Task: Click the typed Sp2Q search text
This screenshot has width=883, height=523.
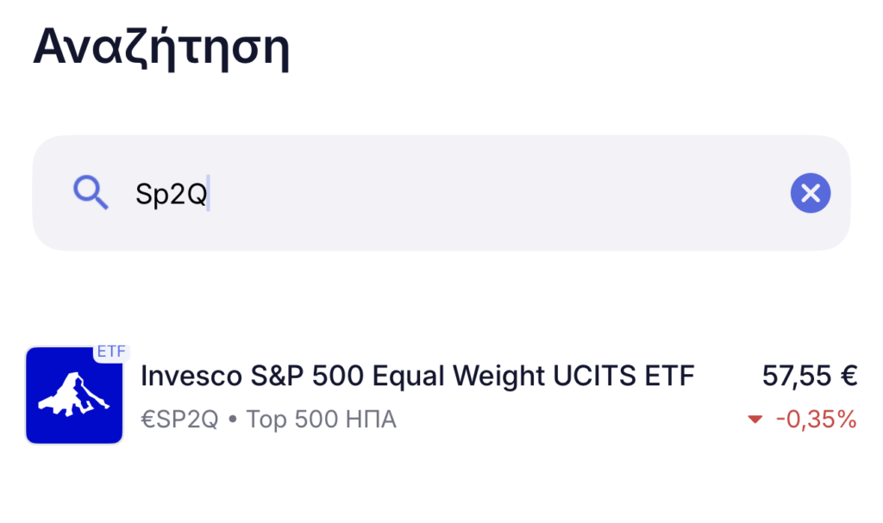Action: tap(171, 194)
